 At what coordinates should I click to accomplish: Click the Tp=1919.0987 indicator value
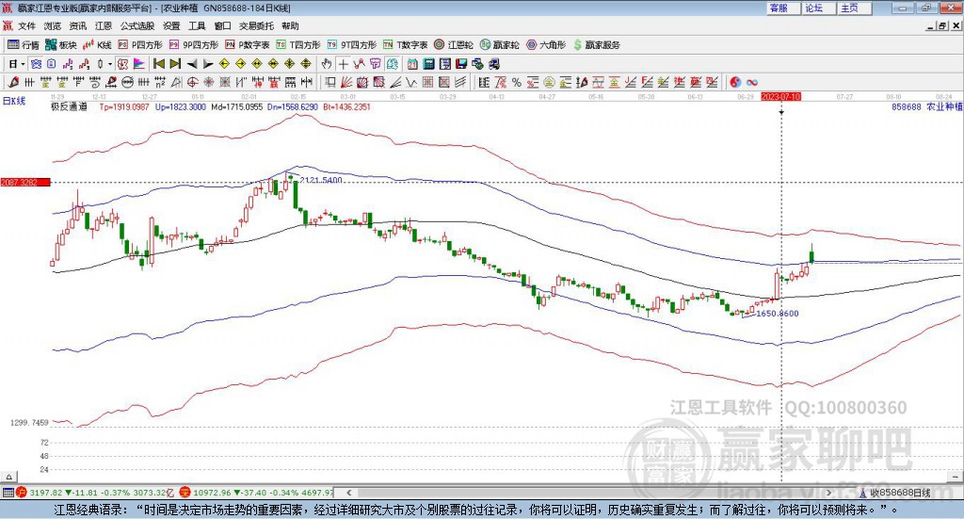pyautogui.click(x=124, y=106)
